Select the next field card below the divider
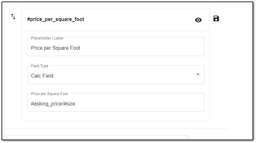Viewport: 256px width, 143px height. 98,137
